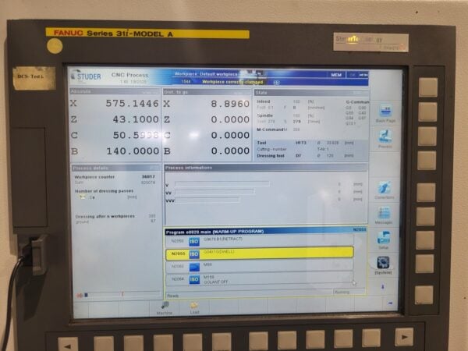Click distance-to-go X value 8.8960
Screen dimensions: 468x351
pyautogui.click(x=230, y=104)
